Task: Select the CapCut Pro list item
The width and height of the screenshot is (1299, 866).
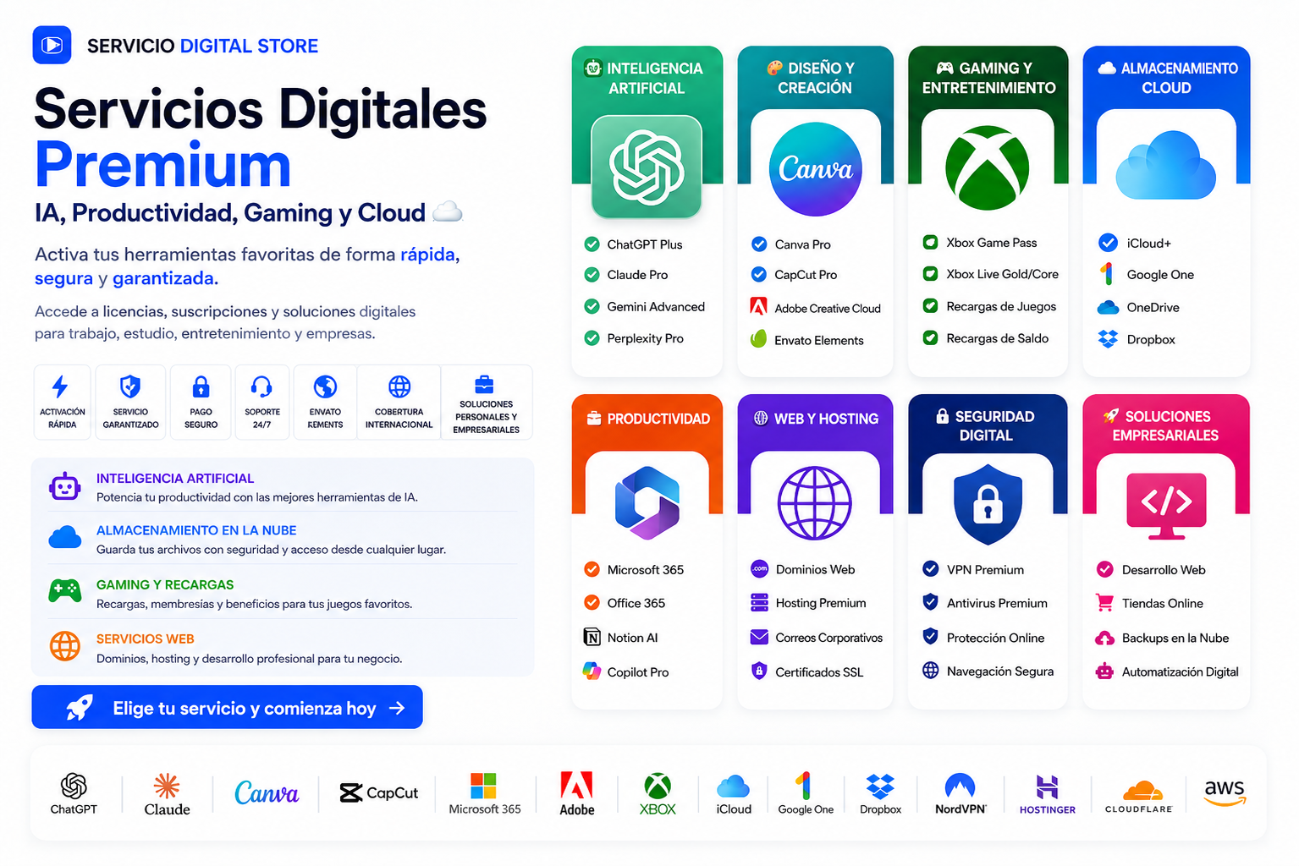Action: (794, 275)
